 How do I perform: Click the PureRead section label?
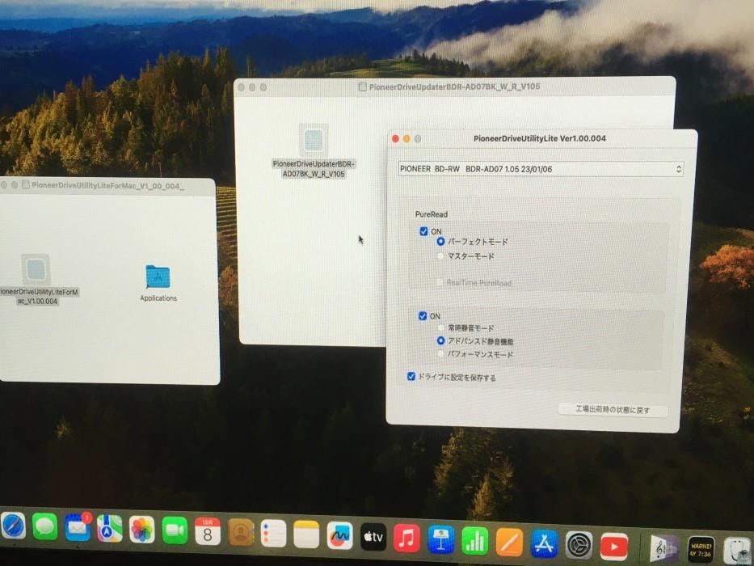[x=432, y=214]
